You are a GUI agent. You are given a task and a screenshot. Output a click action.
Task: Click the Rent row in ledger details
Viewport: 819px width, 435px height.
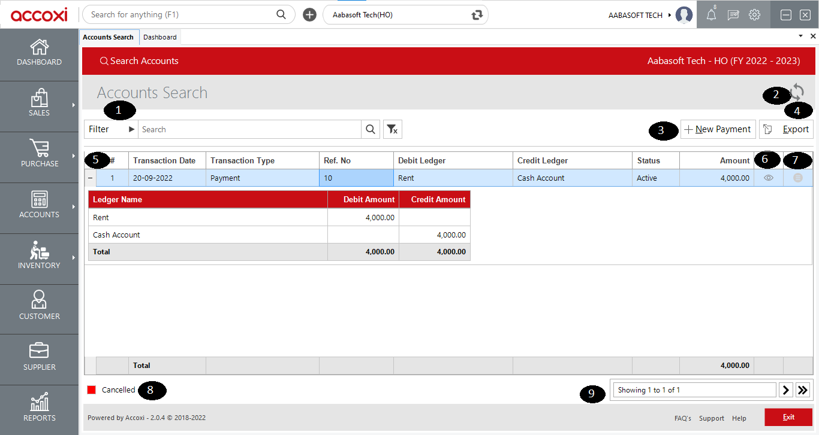point(279,217)
